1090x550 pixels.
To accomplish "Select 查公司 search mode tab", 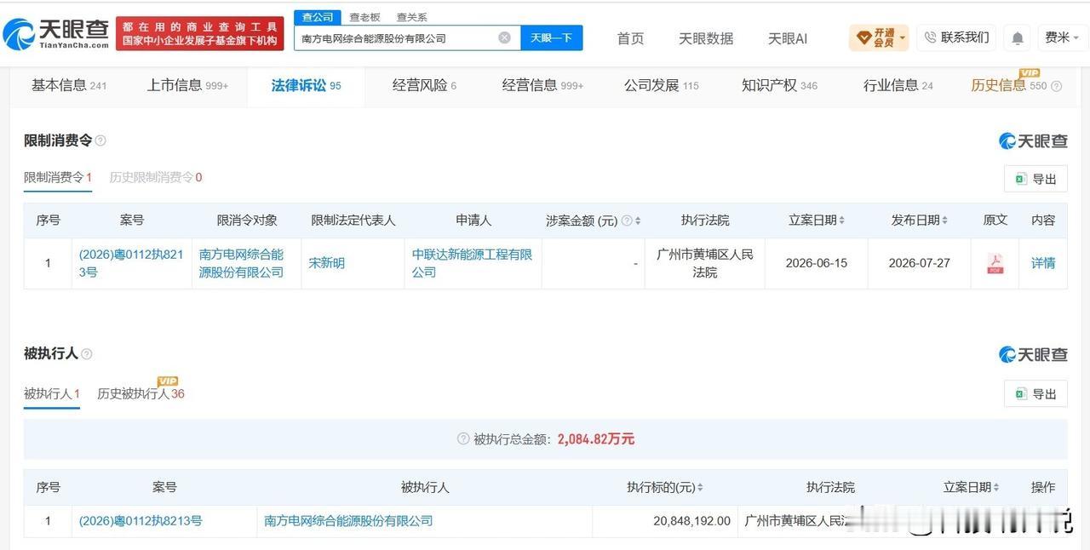I will pyautogui.click(x=318, y=17).
